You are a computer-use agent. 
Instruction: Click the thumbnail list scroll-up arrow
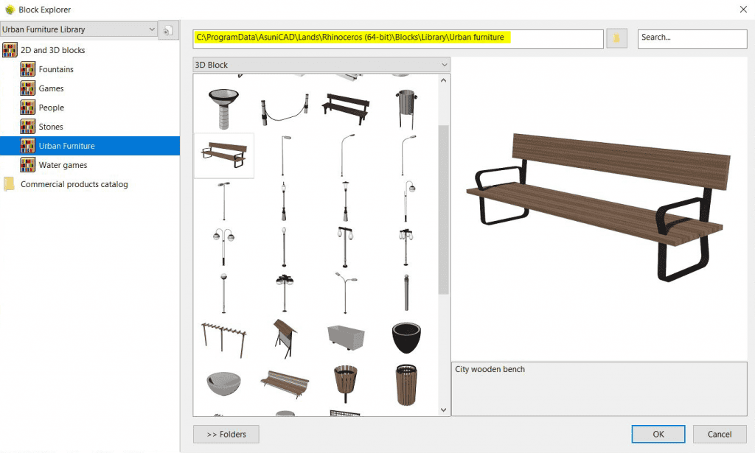click(443, 80)
